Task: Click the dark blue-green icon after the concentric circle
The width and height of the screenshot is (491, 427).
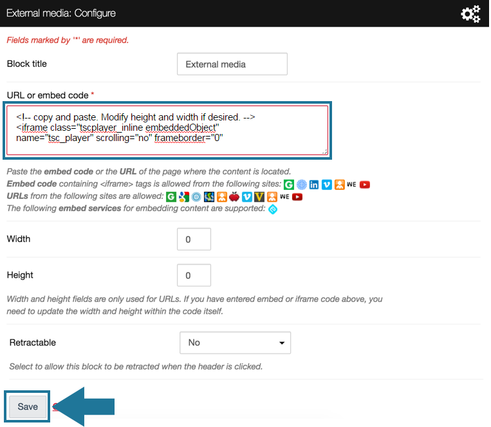Action: pos(209,196)
